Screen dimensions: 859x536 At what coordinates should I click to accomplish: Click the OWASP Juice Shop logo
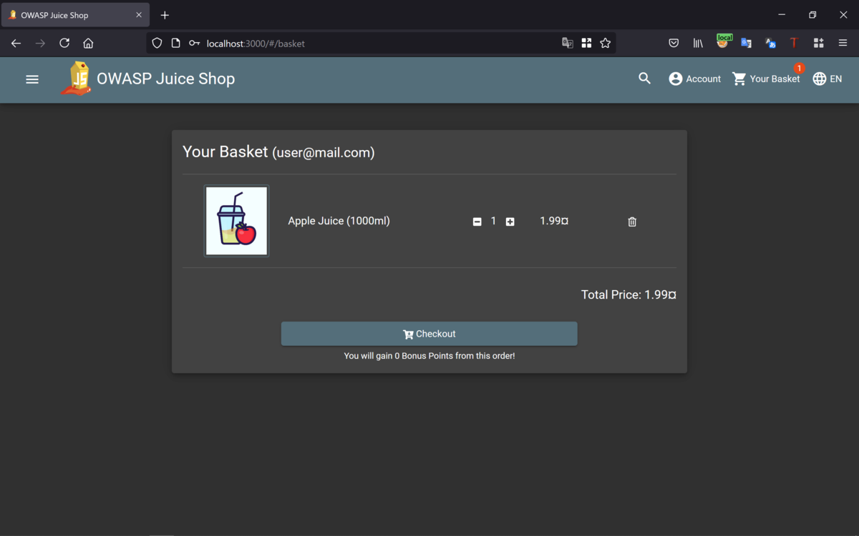[x=76, y=79]
